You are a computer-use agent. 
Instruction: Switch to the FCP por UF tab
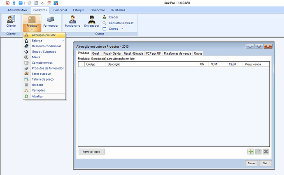(154, 53)
